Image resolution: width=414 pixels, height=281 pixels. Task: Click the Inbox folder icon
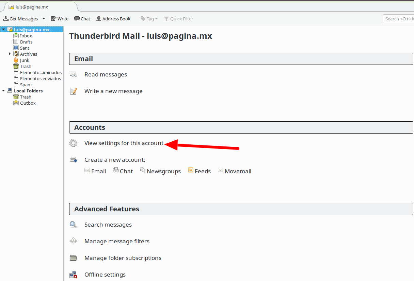(16, 35)
